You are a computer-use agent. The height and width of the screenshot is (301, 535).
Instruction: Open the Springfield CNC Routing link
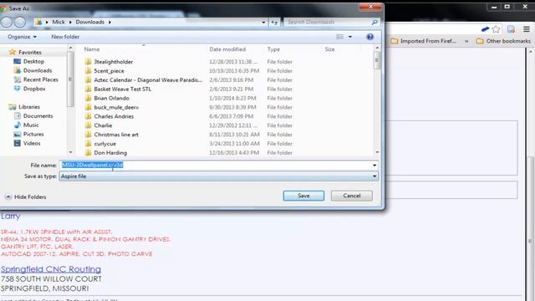[51, 269]
